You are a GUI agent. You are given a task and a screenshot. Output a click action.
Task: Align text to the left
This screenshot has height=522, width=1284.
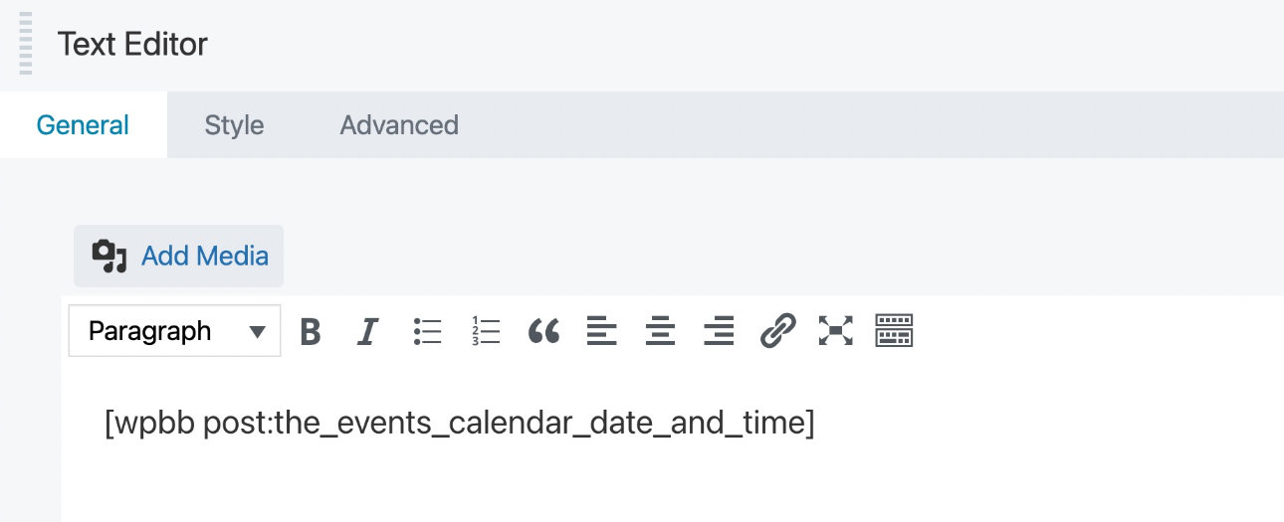(601, 331)
